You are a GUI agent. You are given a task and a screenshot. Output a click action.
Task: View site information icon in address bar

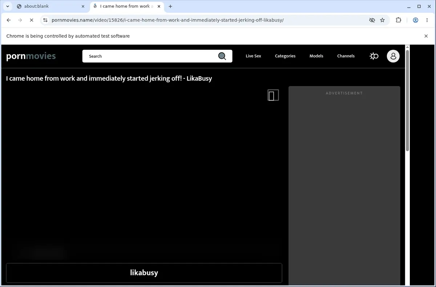point(45,20)
